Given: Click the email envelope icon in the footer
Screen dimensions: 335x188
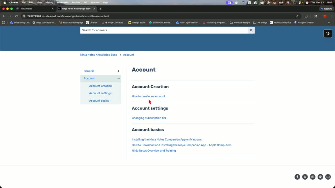Looking at the screenshot, I should click(328, 177).
